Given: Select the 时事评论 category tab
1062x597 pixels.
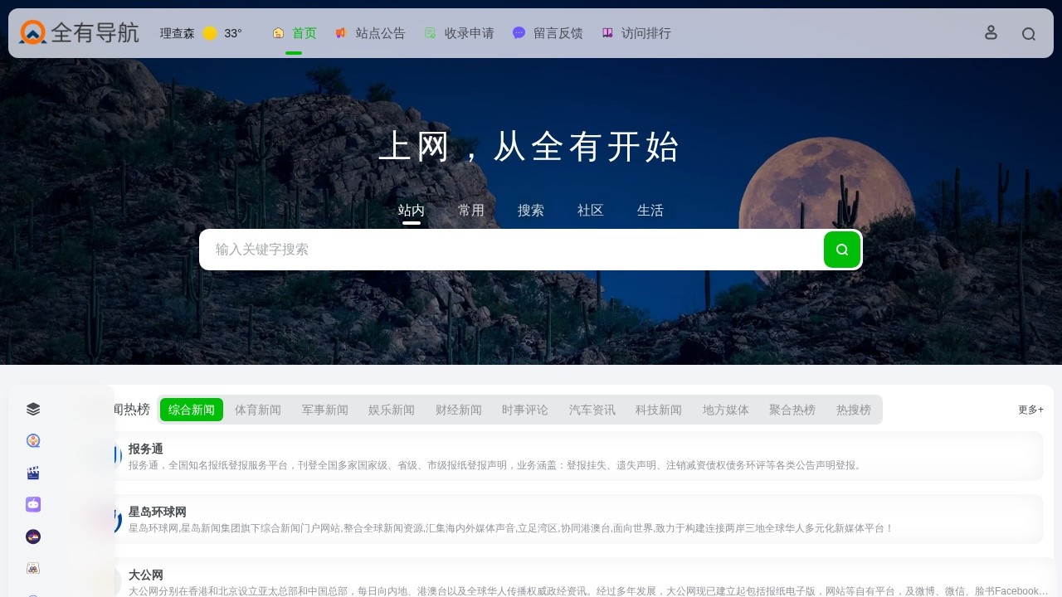Looking at the screenshot, I should [525, 410].
